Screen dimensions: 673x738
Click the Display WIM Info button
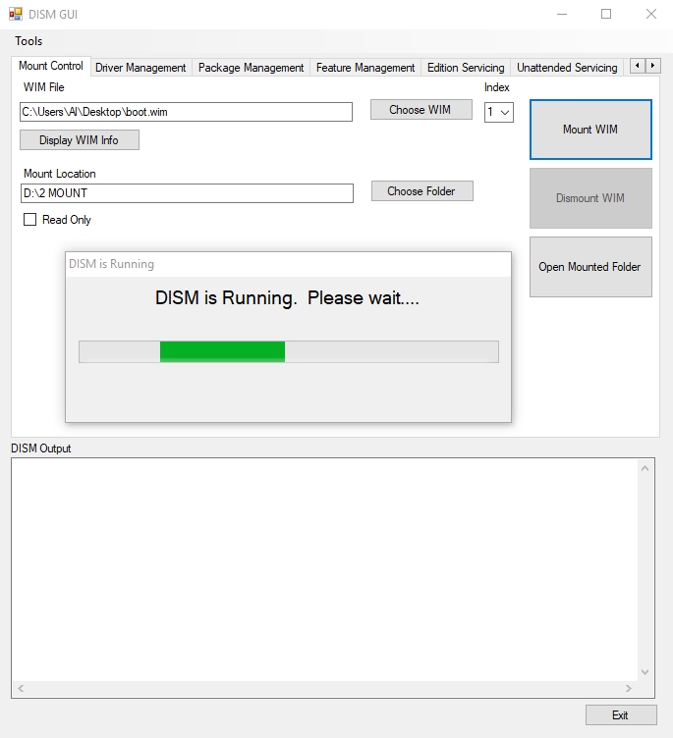pyautogui.click(x=80, y=140)
